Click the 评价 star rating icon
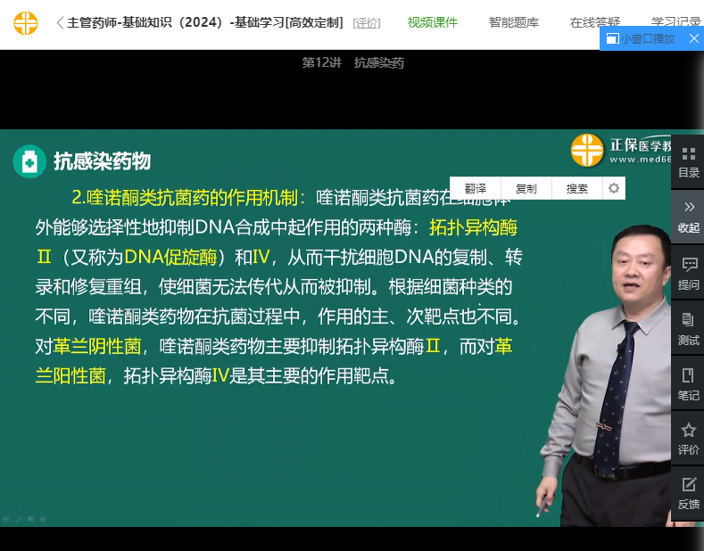Screen dimensions: 704x551 point(688,440)
